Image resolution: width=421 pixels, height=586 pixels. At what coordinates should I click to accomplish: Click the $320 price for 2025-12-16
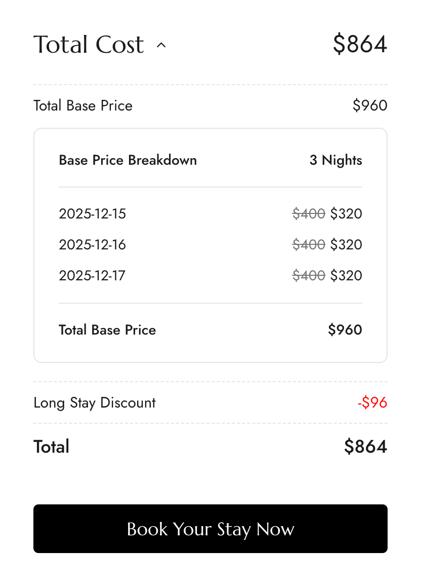(346, 245)
